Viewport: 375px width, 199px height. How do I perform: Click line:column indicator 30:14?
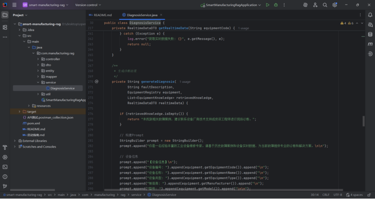pyautogui.click(x=315, y=194)
